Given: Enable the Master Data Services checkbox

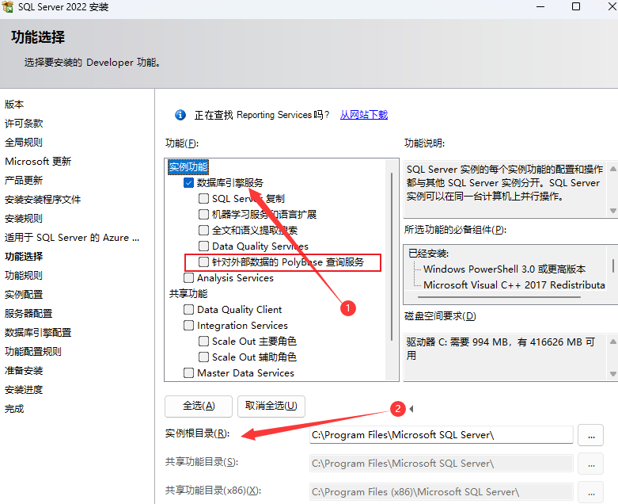Looking at the screenshot, I should coord(188,373).
